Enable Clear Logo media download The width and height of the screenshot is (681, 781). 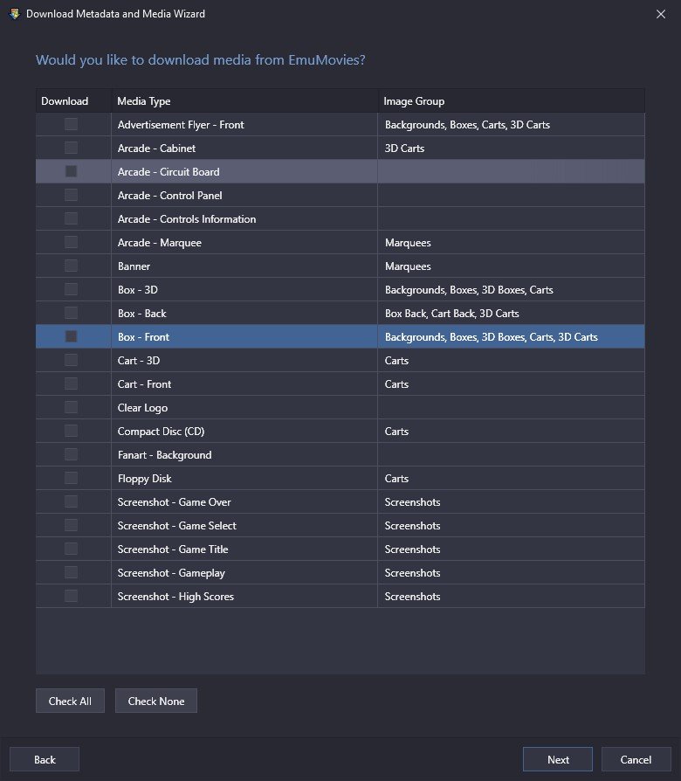(x=72, y=407)
